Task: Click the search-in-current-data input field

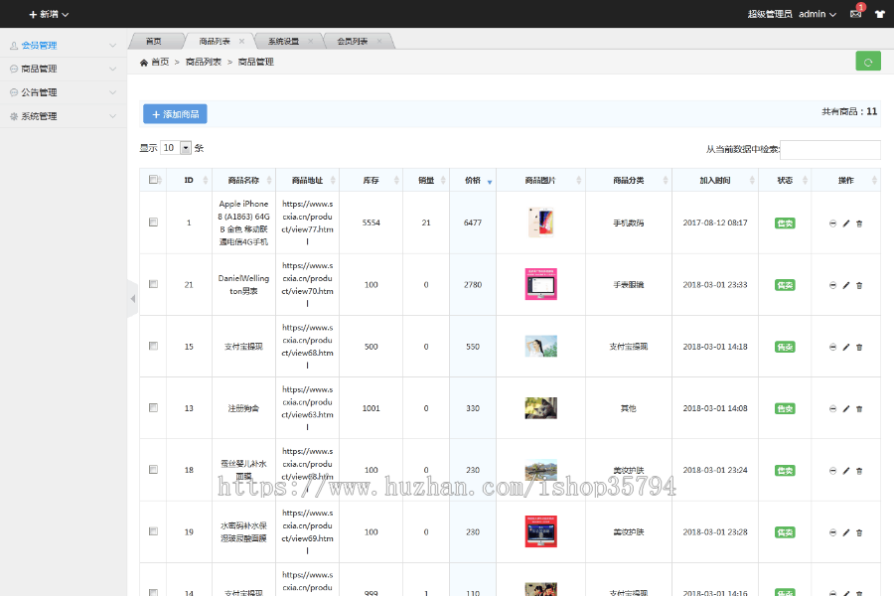Action: 829,150
